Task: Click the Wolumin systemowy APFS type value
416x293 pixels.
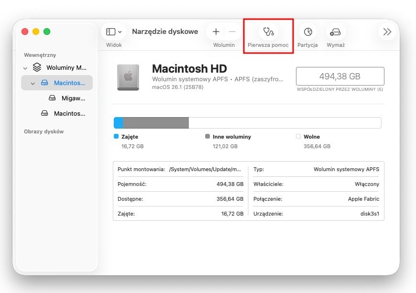Action: pos(347,169)
